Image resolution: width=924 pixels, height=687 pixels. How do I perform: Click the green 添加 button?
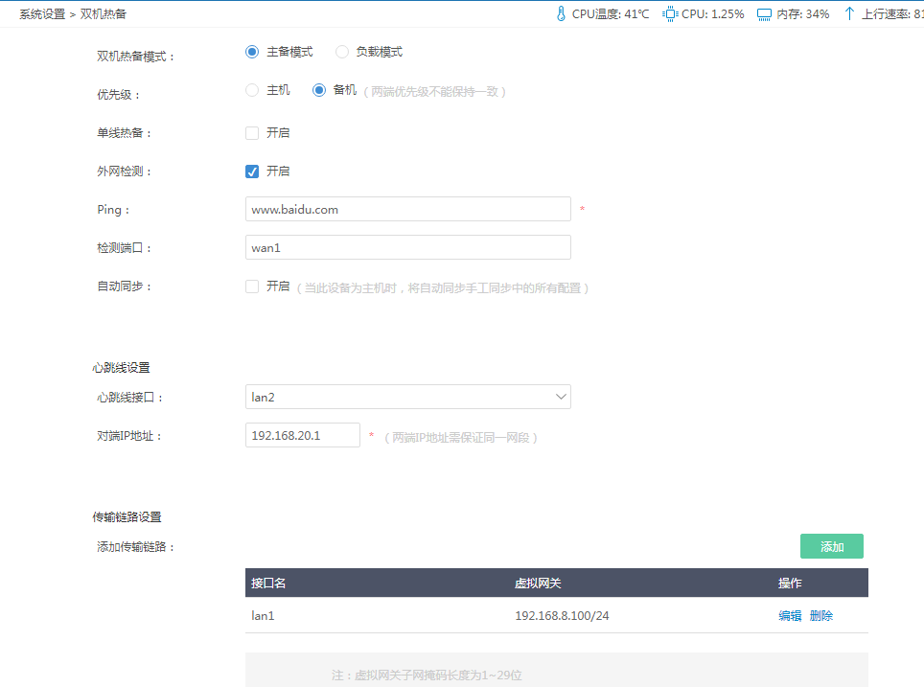pos(831,546)
